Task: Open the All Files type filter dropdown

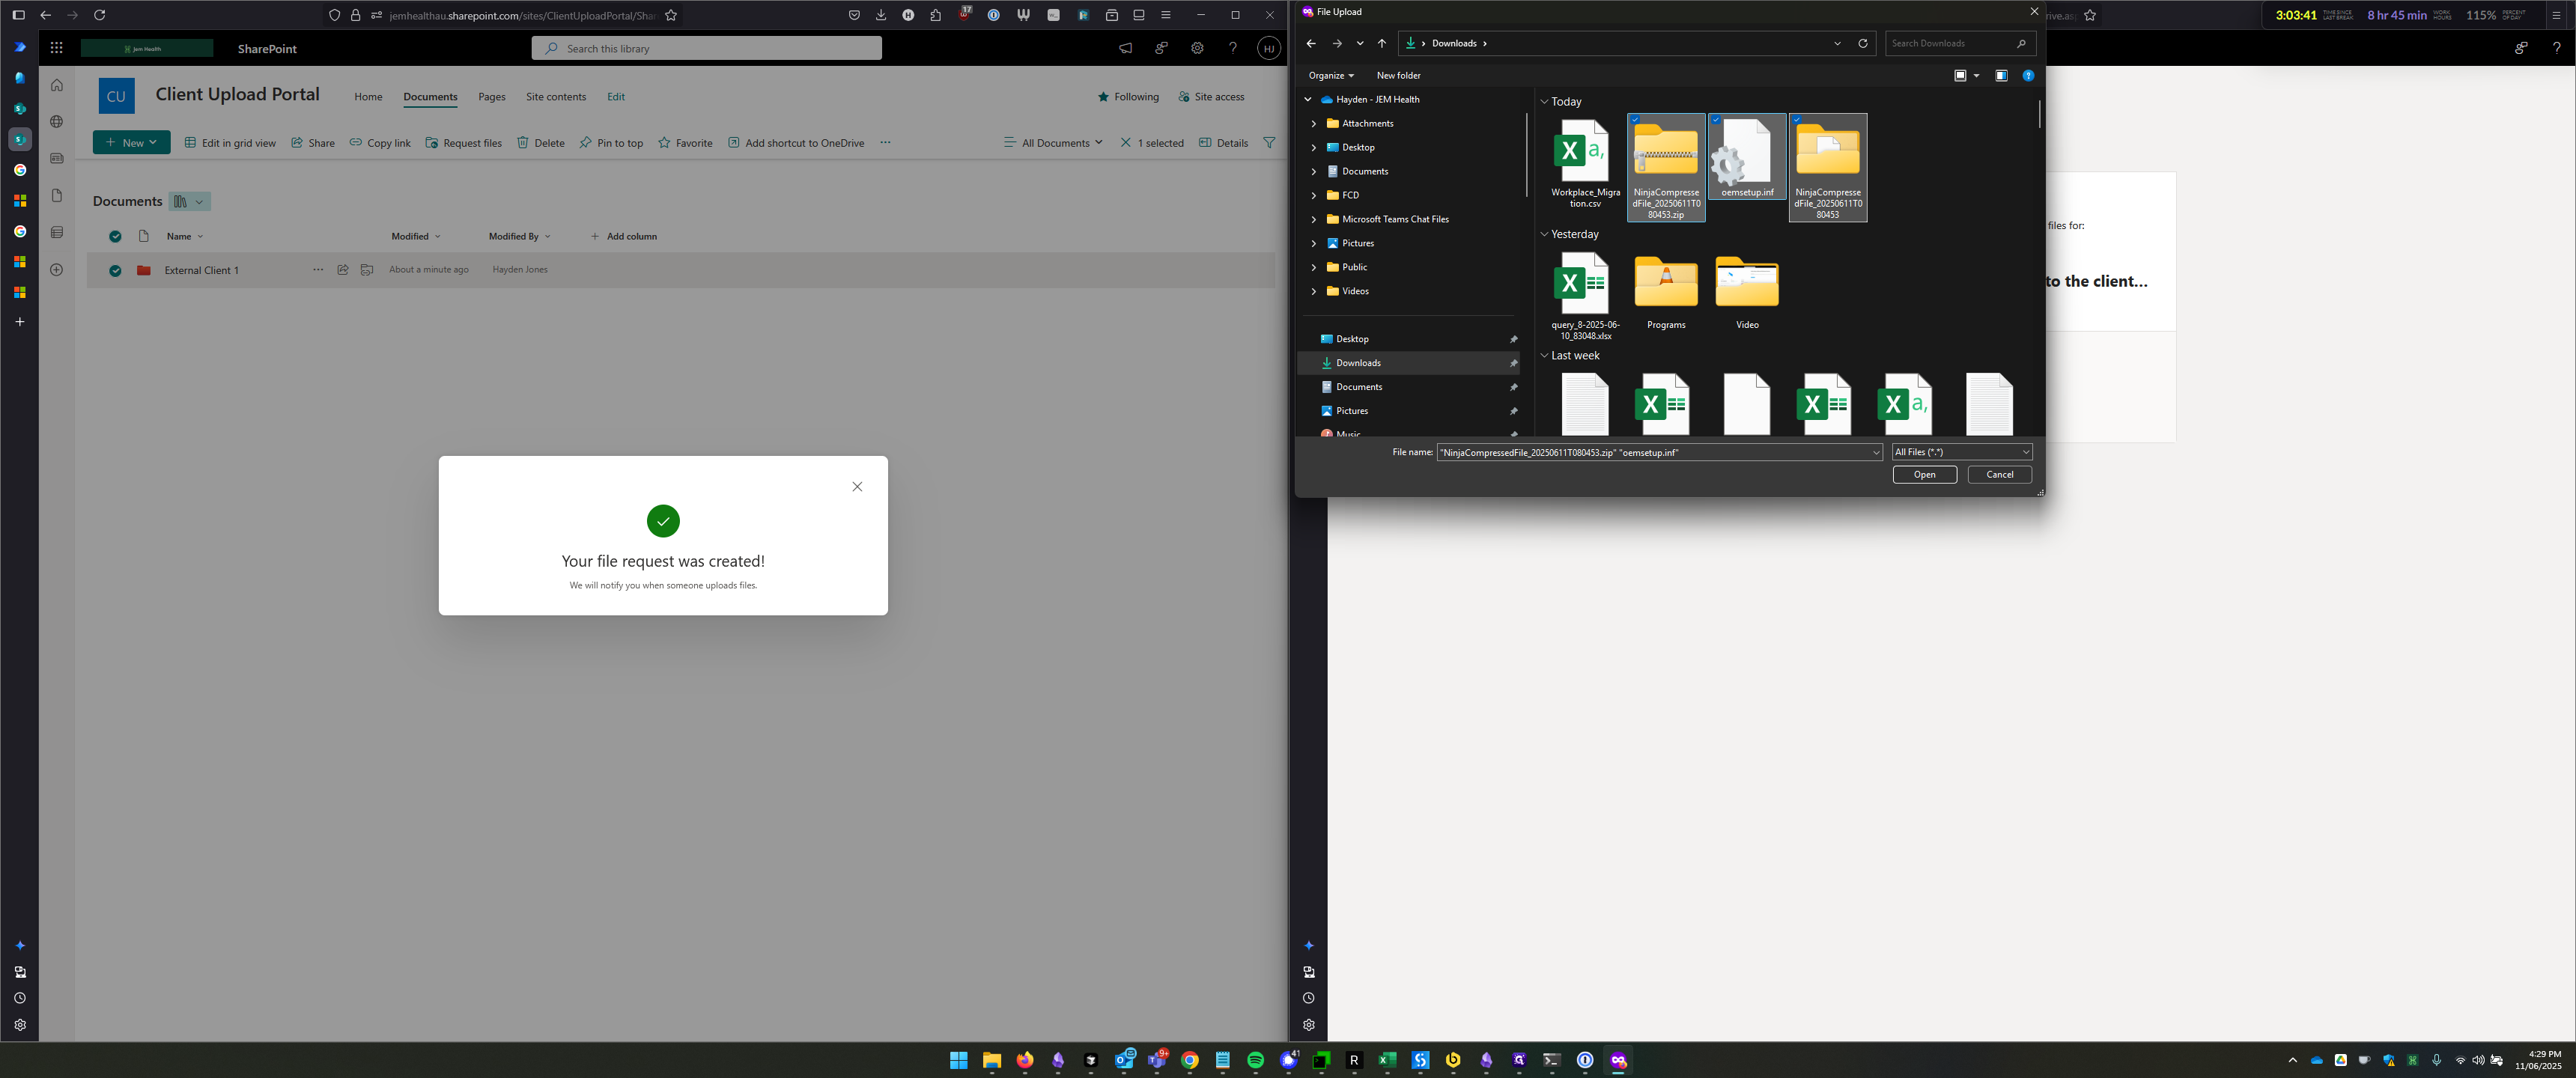Action: (x=1962, y=452)
